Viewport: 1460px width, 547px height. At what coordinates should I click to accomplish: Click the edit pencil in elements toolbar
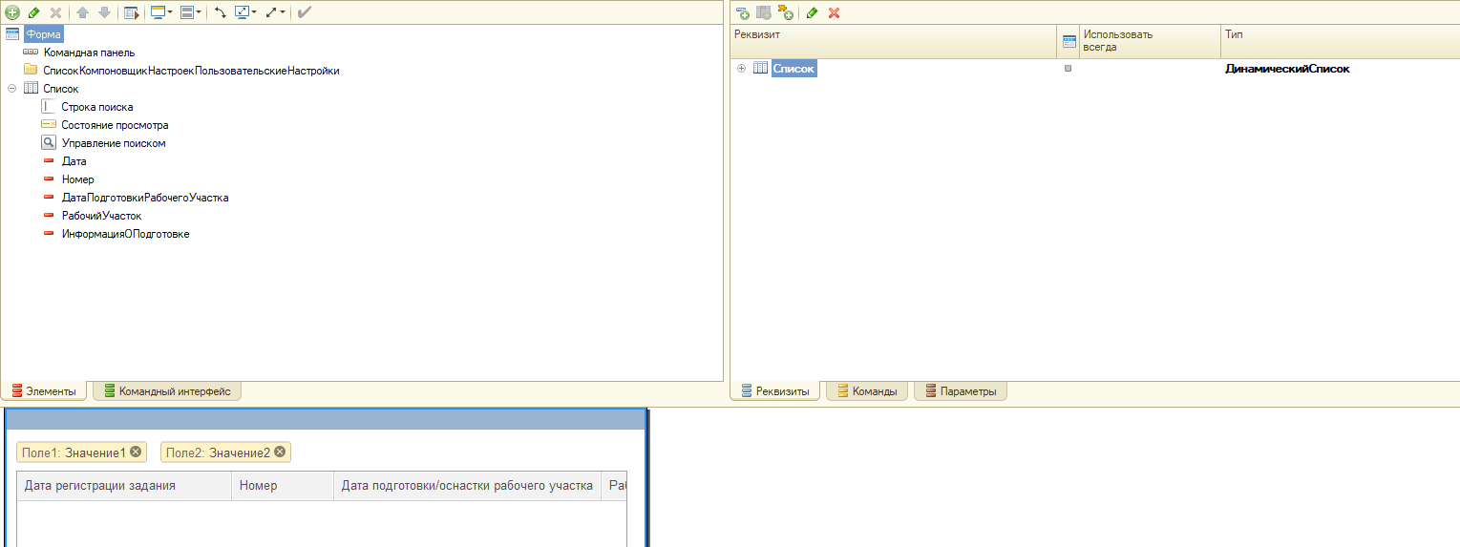33,12
